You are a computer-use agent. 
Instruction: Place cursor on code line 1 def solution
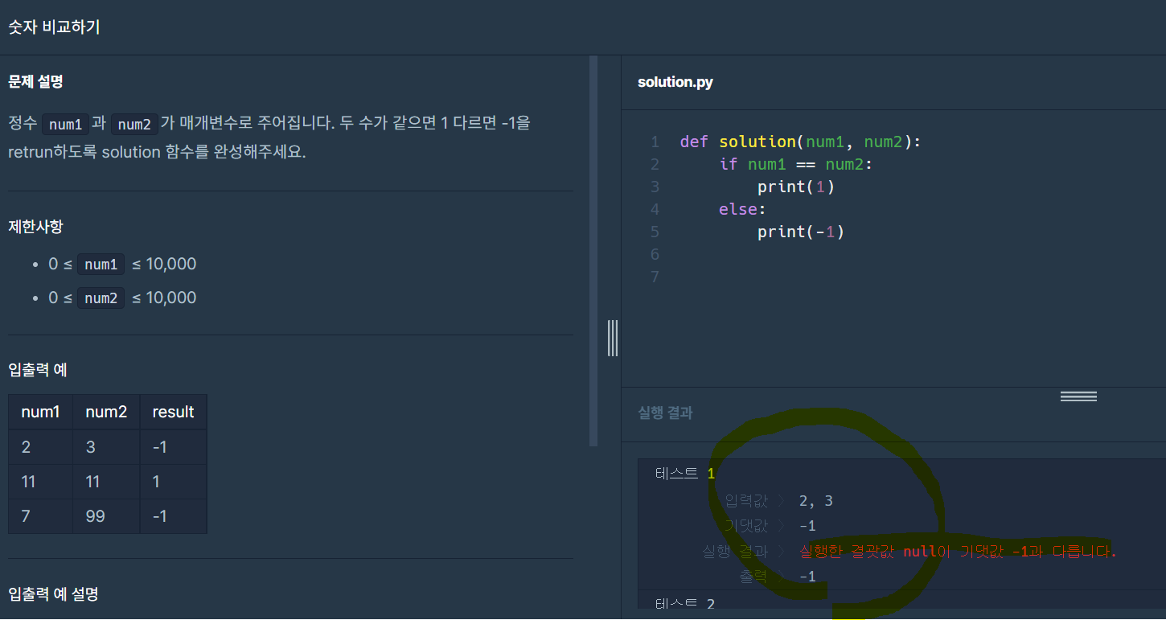(x=800, y=142)
